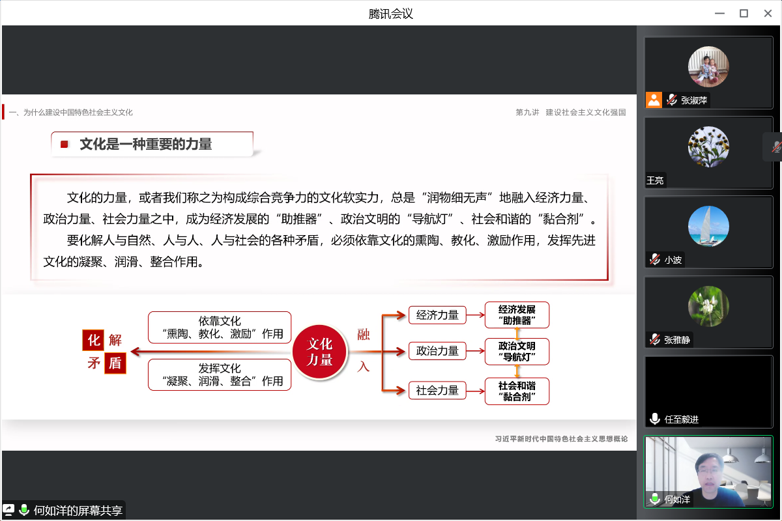The image size is (782, 521).
Task: Click the 何如洋的屏幕共享 label
Action: point(78,510)
